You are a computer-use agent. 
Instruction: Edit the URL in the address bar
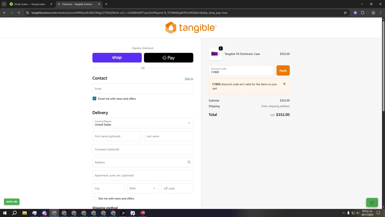[129, 13]
